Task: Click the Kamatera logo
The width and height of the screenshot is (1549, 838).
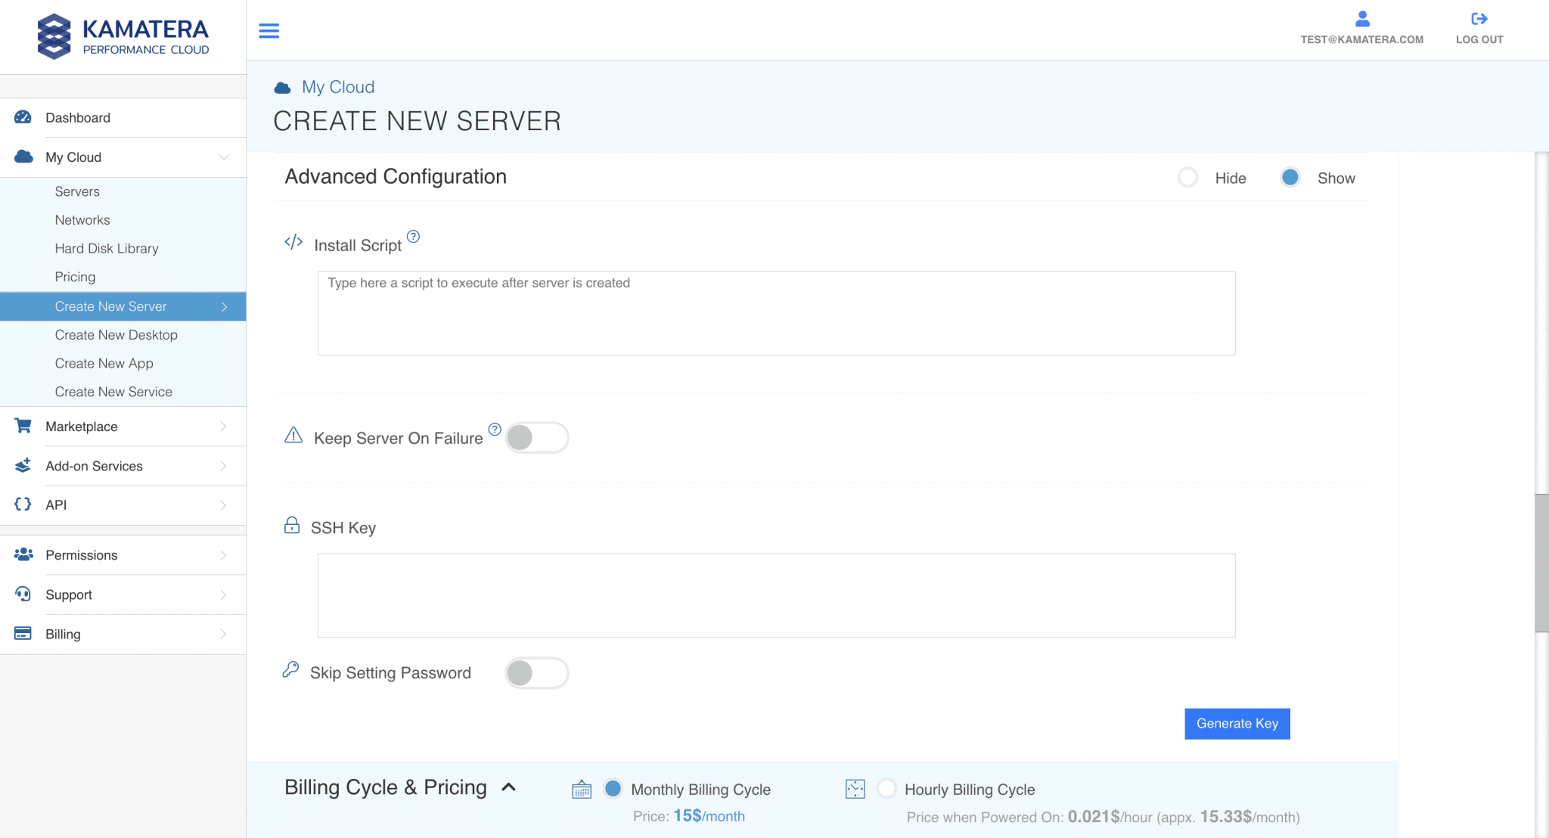Action: pyautogui.click(x=123, y=36)
